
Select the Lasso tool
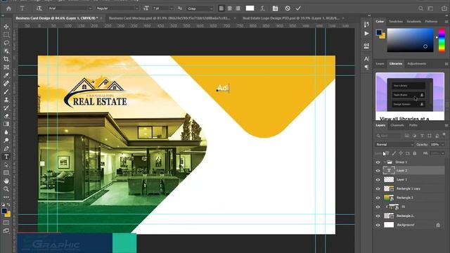(x=6, y=43)
